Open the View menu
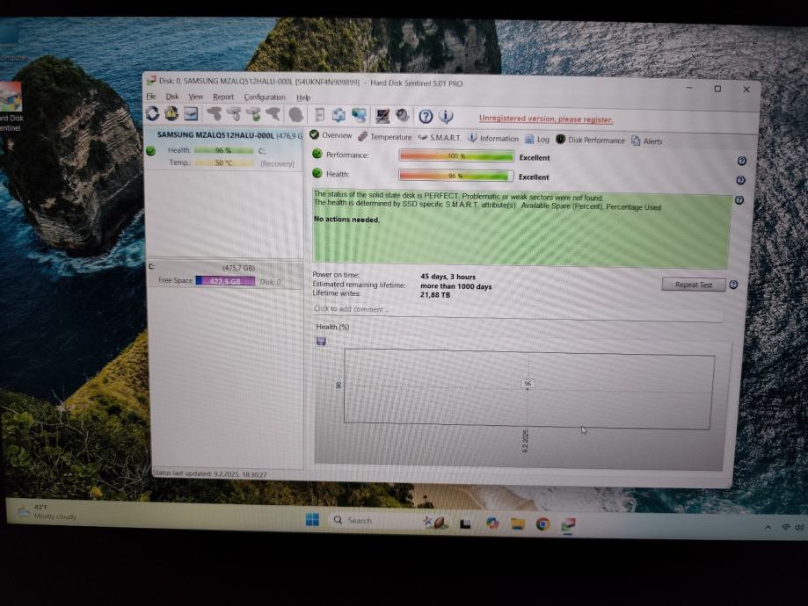 point(196,97)
